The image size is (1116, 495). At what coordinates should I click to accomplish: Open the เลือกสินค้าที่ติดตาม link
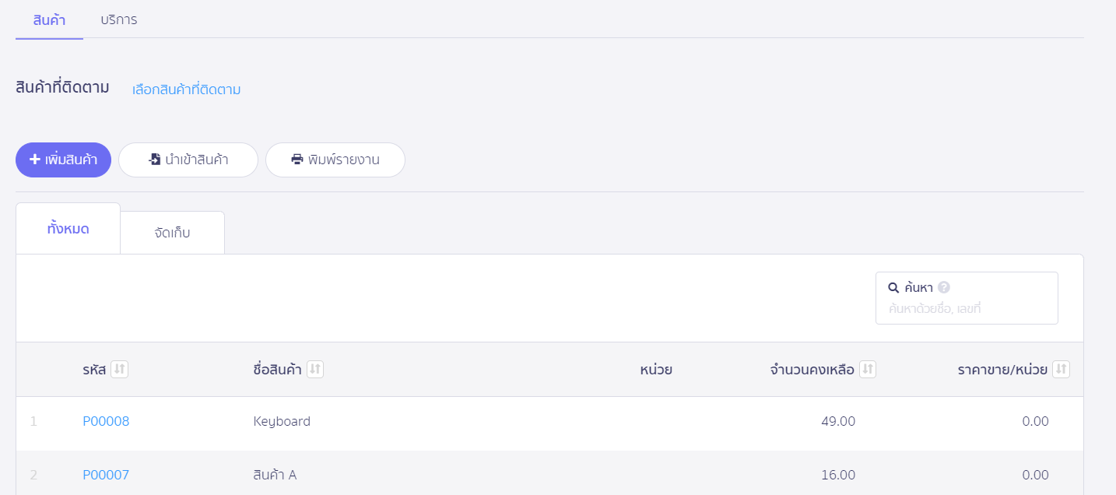pyautogui.click(x=187, y=90)
